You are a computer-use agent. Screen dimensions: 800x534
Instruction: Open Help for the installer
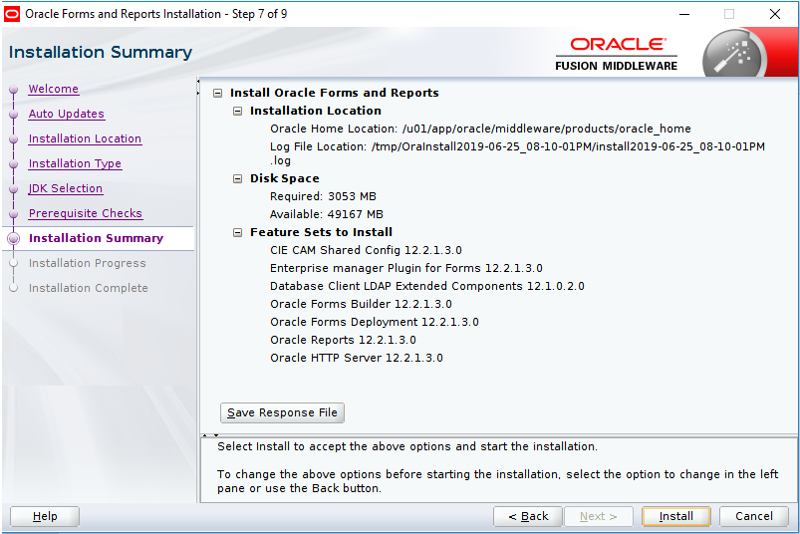[x=45, y=516]
